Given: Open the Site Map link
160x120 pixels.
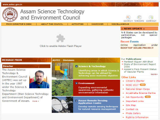Looking at the screenshot, I should [x=131, y=105].
